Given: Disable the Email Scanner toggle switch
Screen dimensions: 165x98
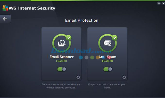Looking at the screenshot, I should [62, 69].
